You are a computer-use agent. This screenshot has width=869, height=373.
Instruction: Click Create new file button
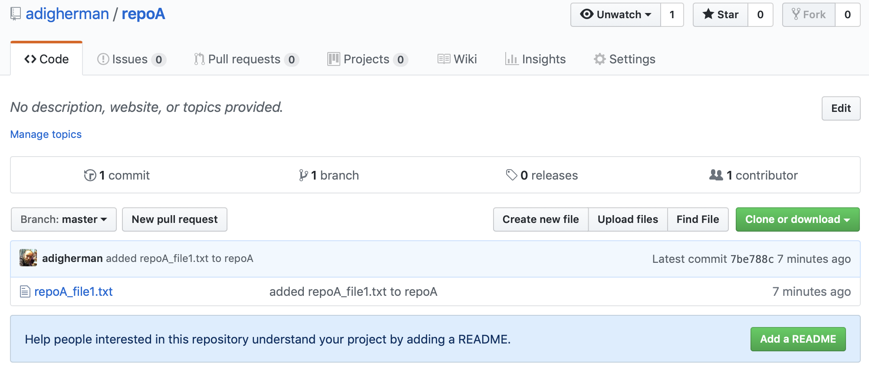541,219
